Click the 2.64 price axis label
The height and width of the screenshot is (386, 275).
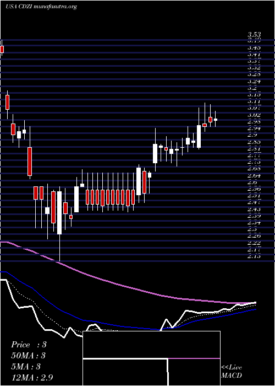point(254,176)
